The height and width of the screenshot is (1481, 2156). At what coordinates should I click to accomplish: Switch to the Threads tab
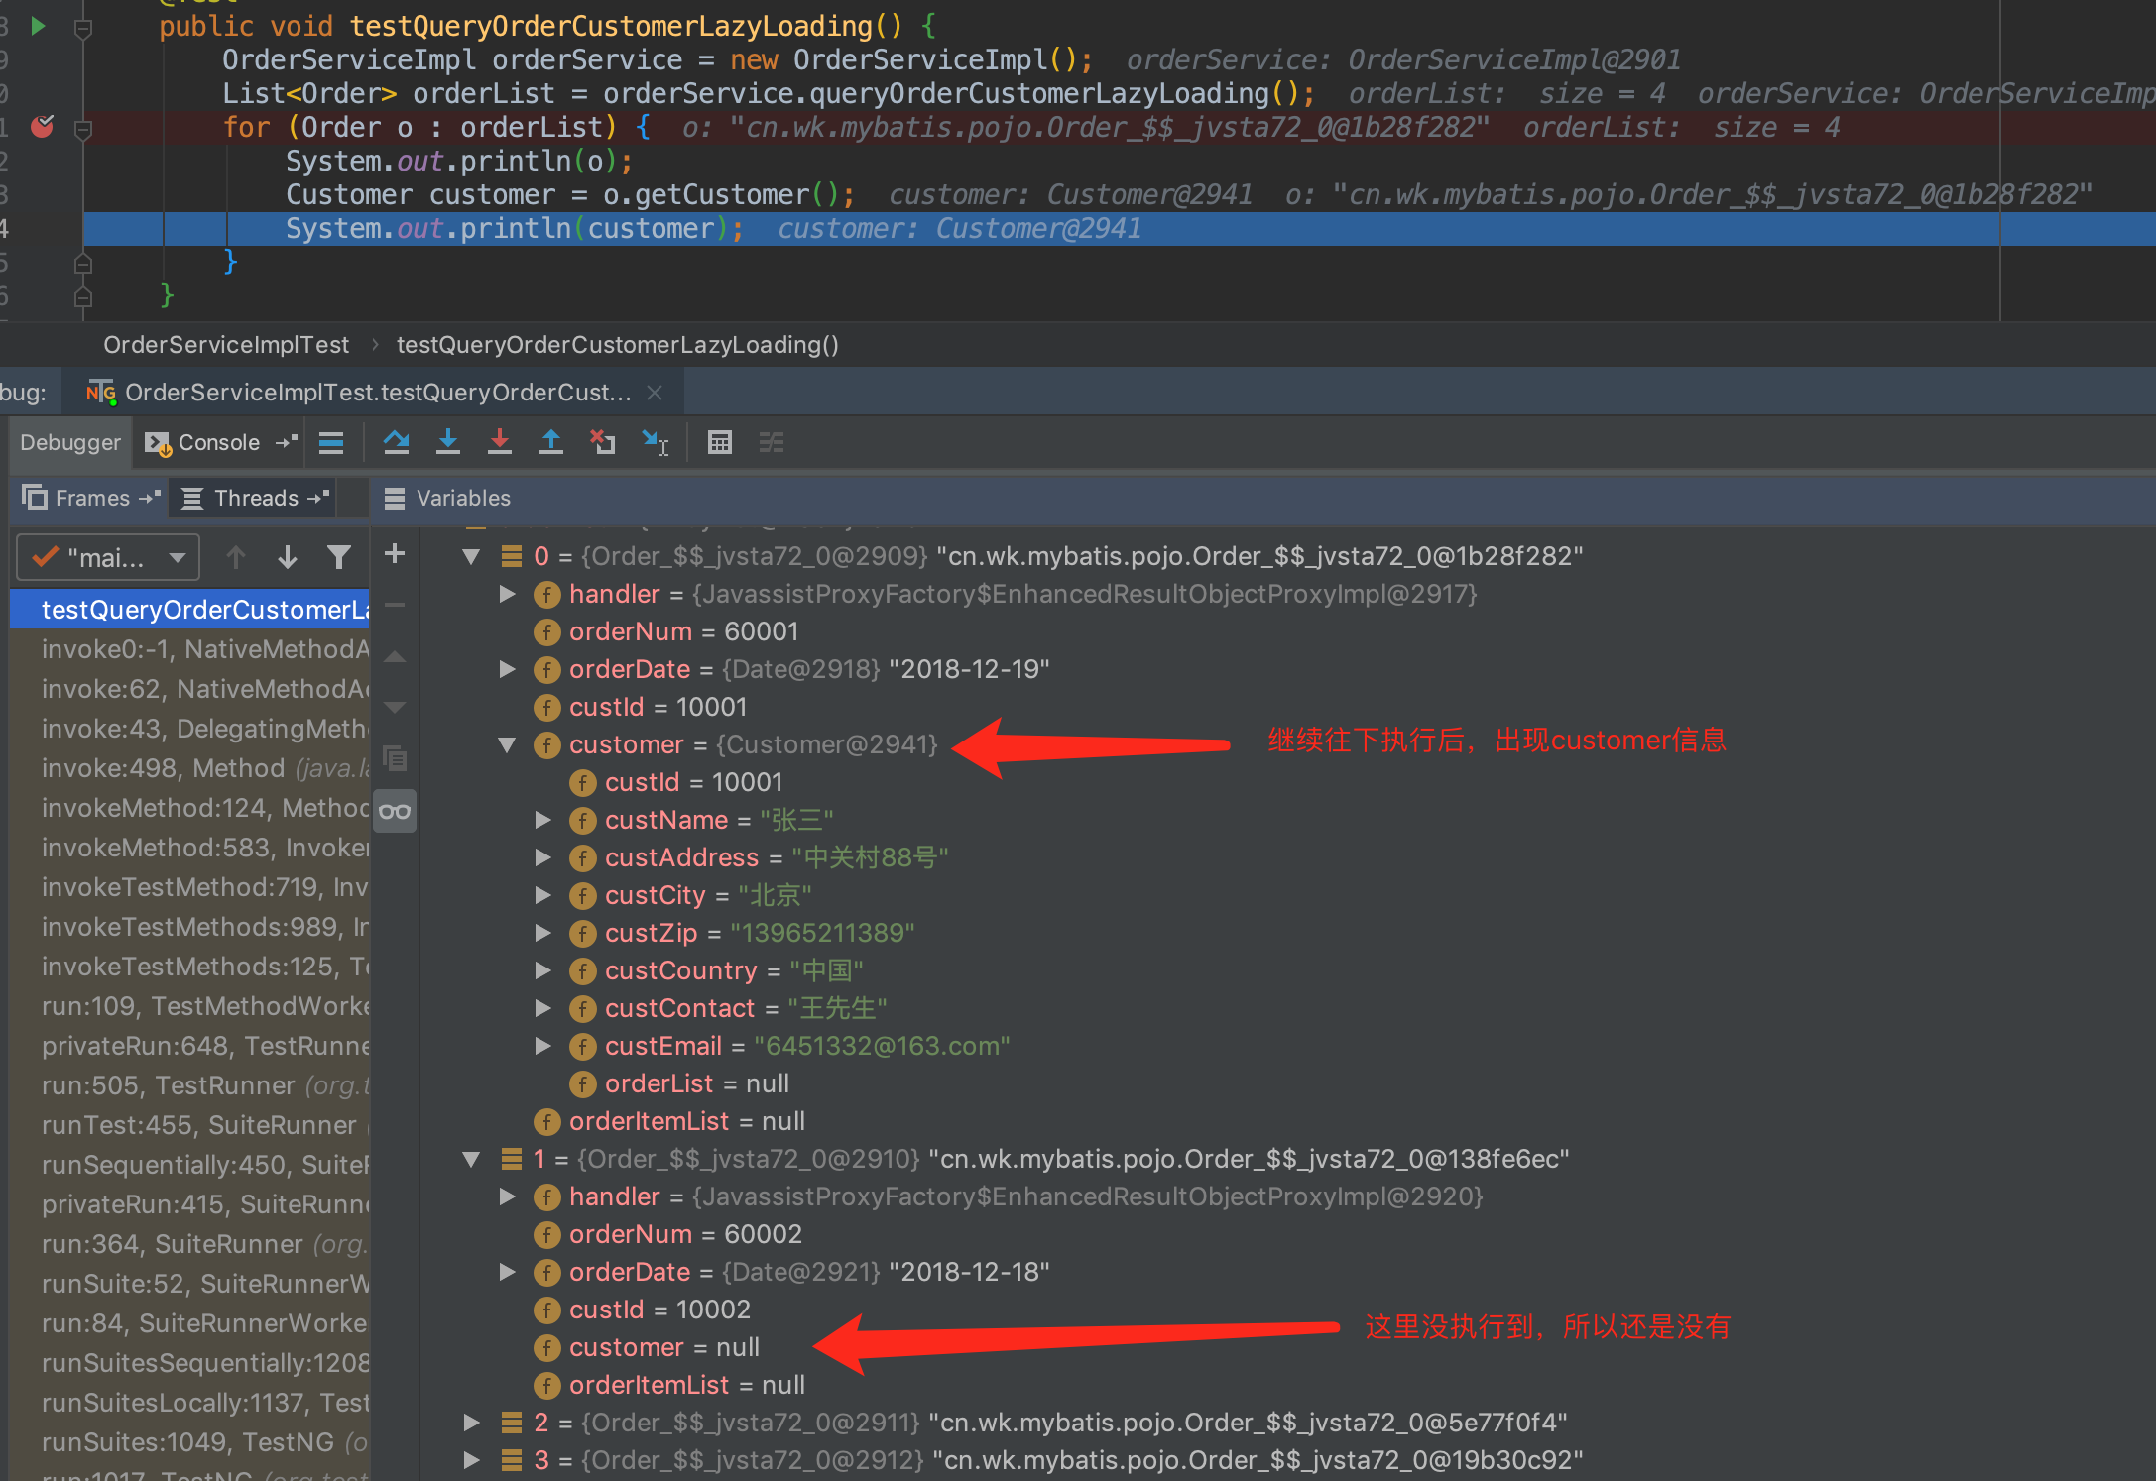click(x=256, y=498)
